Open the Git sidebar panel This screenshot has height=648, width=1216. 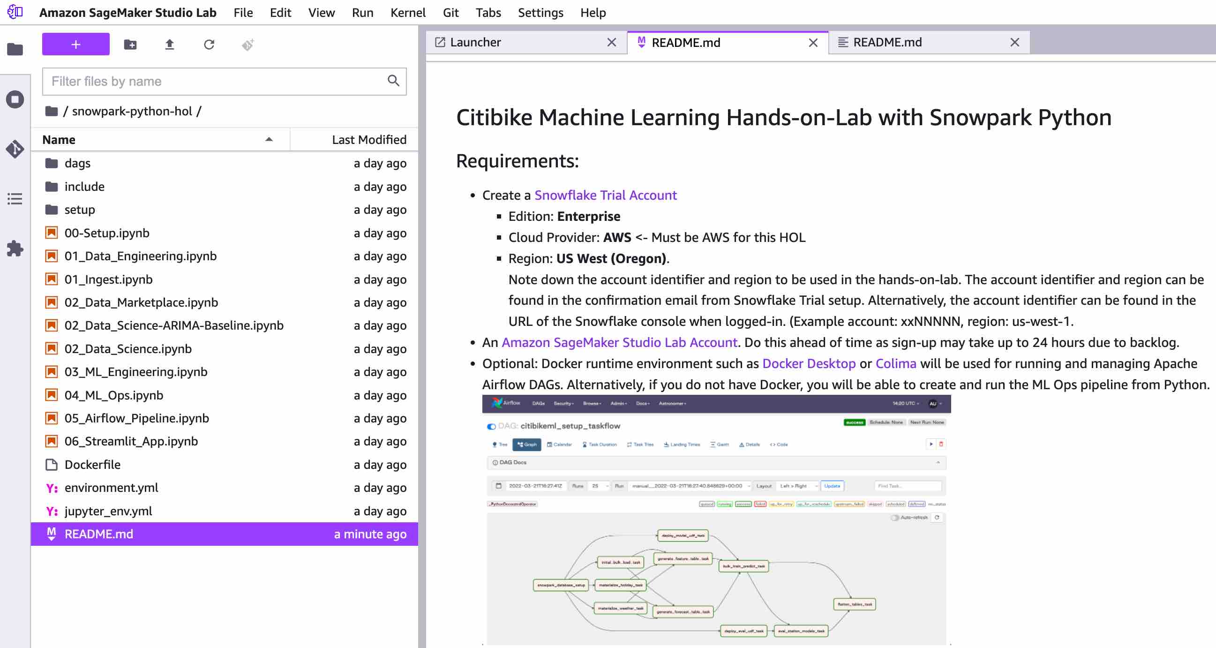tap(15, 149)
